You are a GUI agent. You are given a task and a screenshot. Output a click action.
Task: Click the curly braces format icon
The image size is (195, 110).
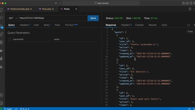pyautogui.click(x=189, y=25)
